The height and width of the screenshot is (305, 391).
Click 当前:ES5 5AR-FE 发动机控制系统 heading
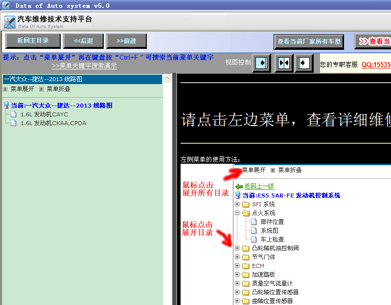pos(291,196)
